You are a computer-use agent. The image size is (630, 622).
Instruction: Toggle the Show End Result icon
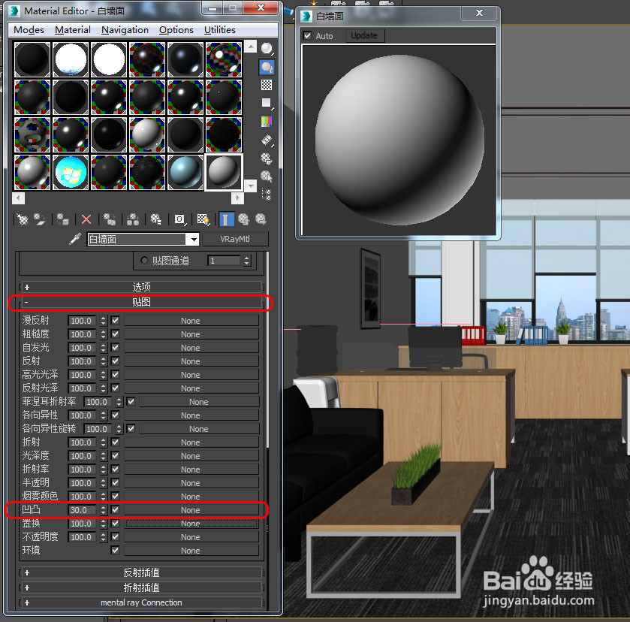226,219
